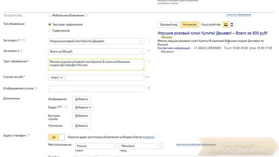Clear the Заголовок 2 field with X
Screen dimensions: 279x157
(x=141, y=52)
